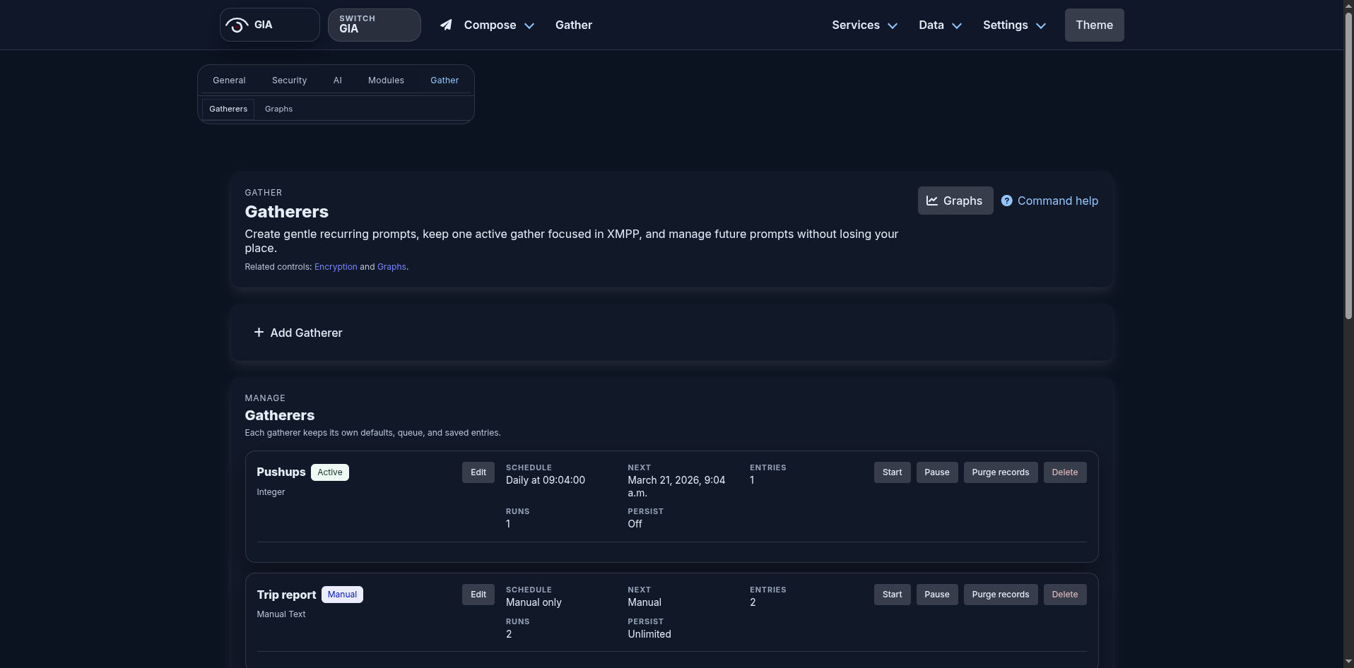1354x668 pixels.
Task: Open the General tab
Action: coord(228,80)
